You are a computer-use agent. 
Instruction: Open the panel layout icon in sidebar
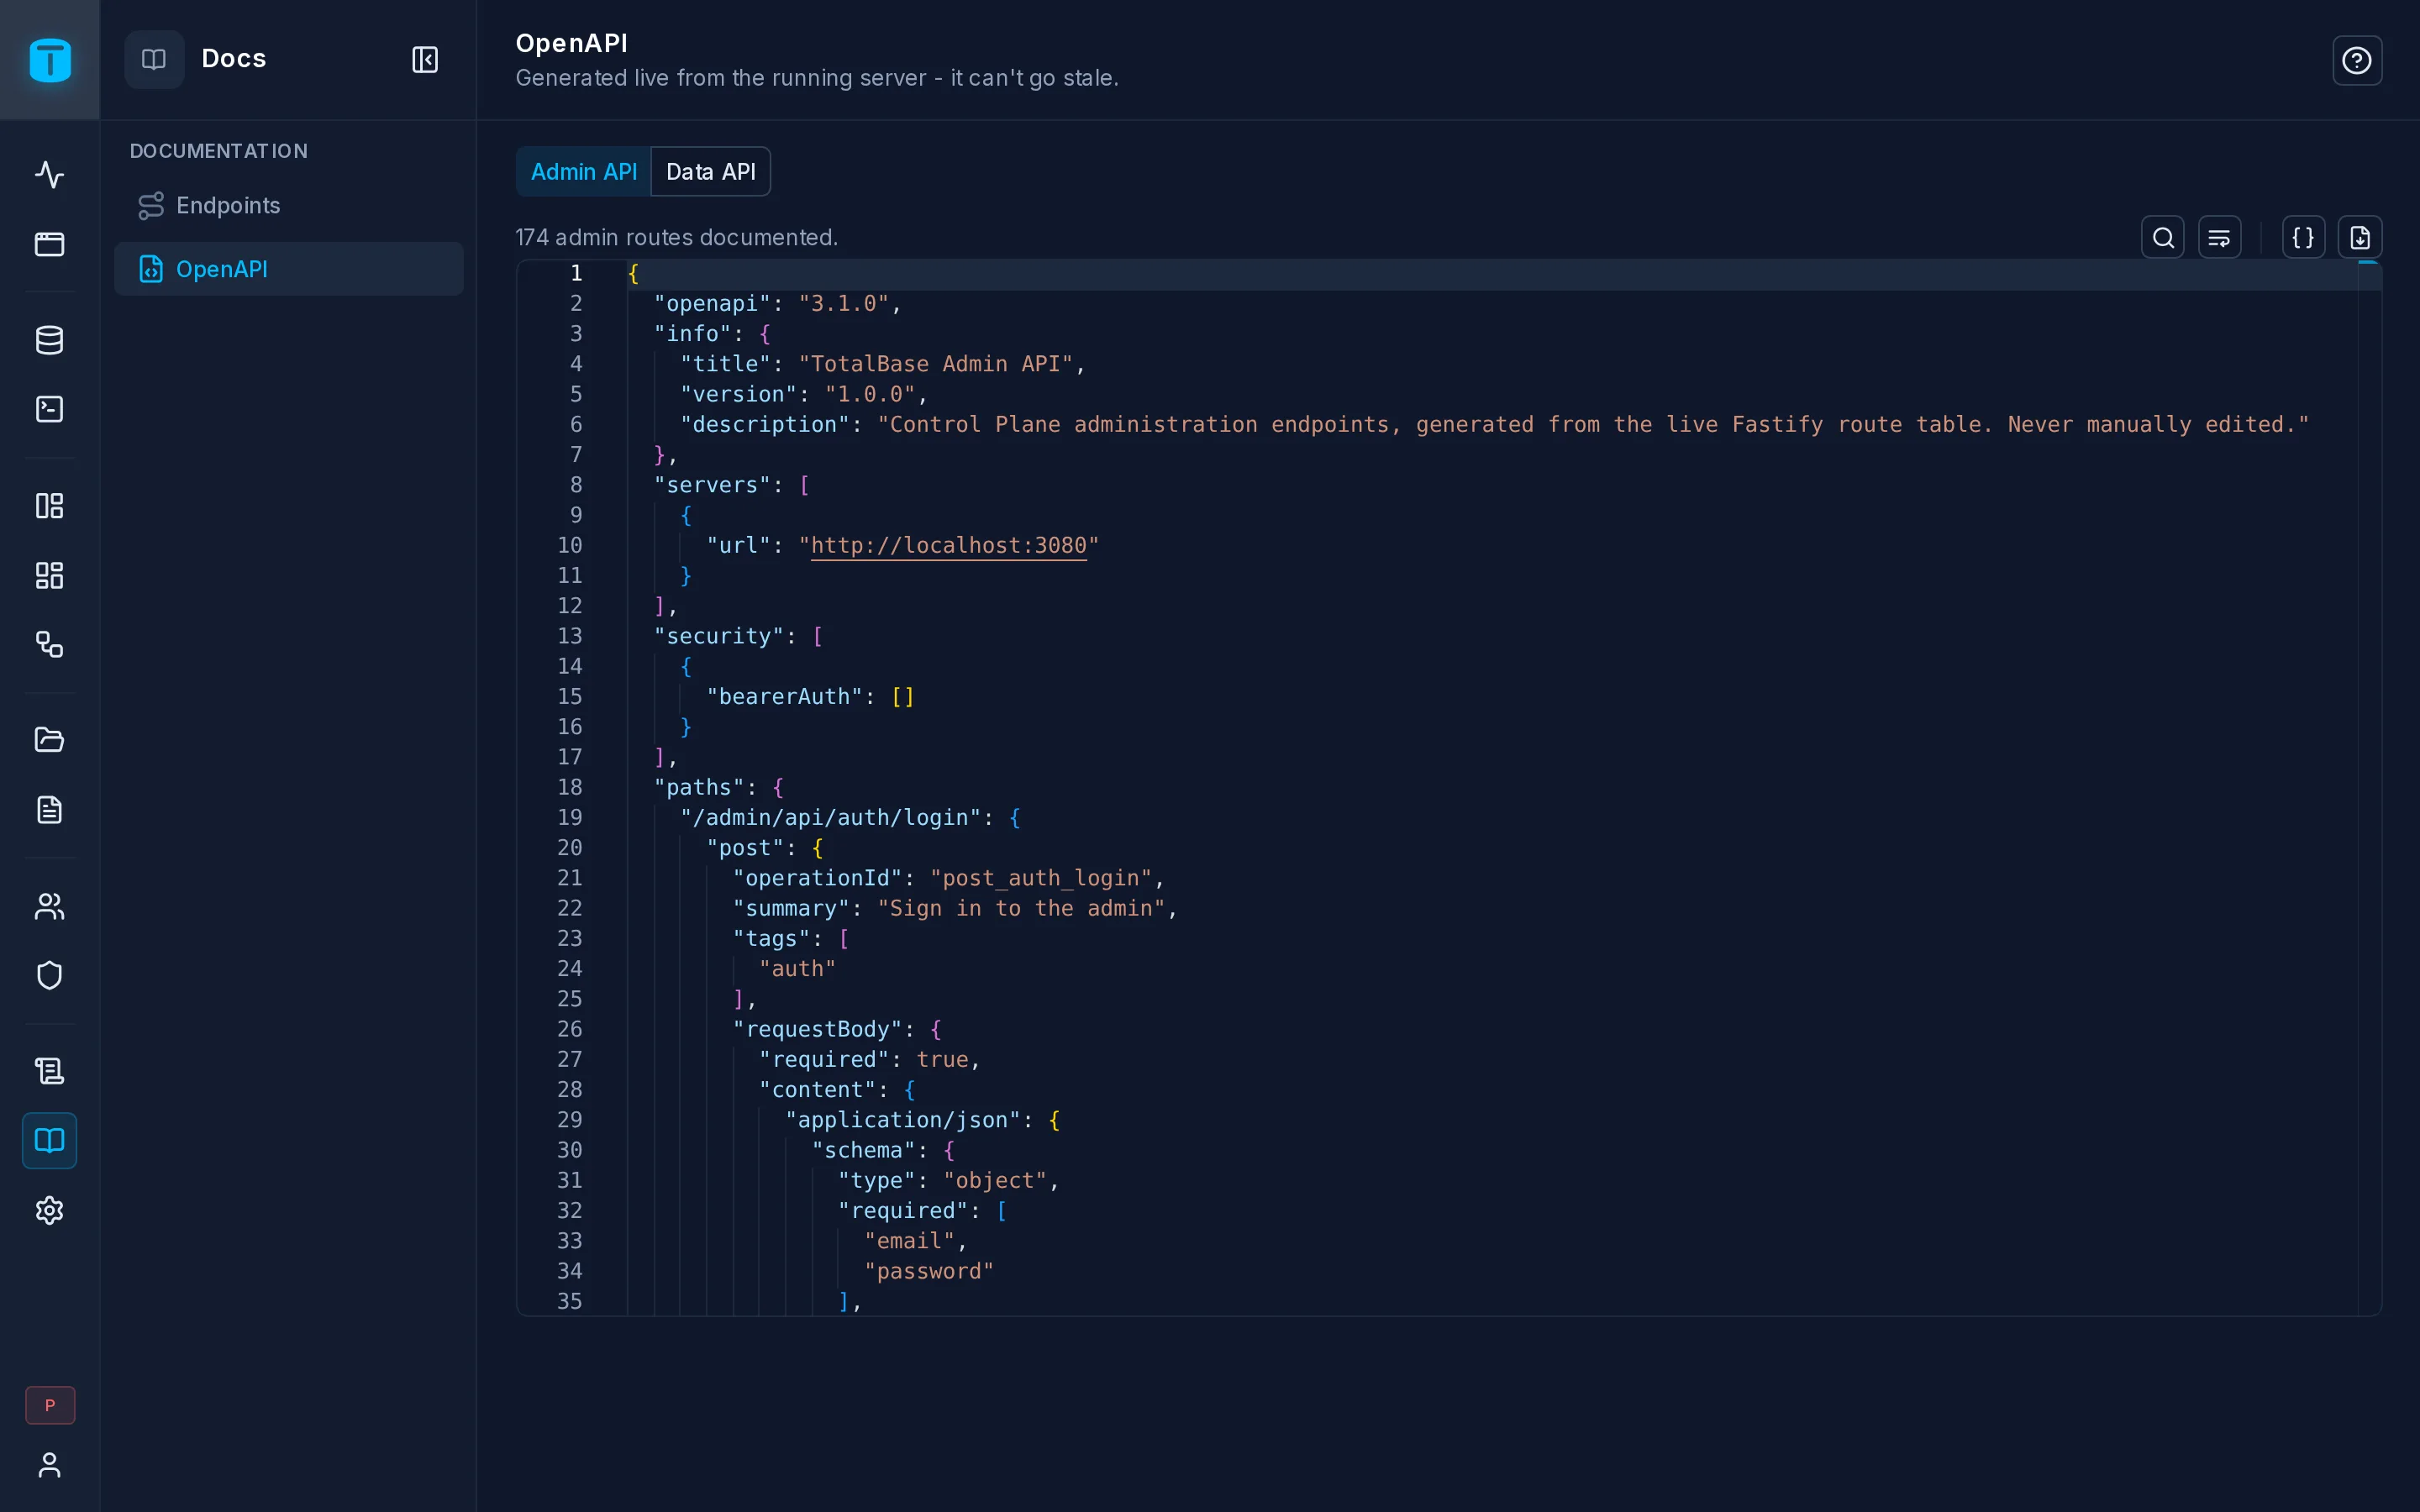pyautogui.click(x=50, y=506)
